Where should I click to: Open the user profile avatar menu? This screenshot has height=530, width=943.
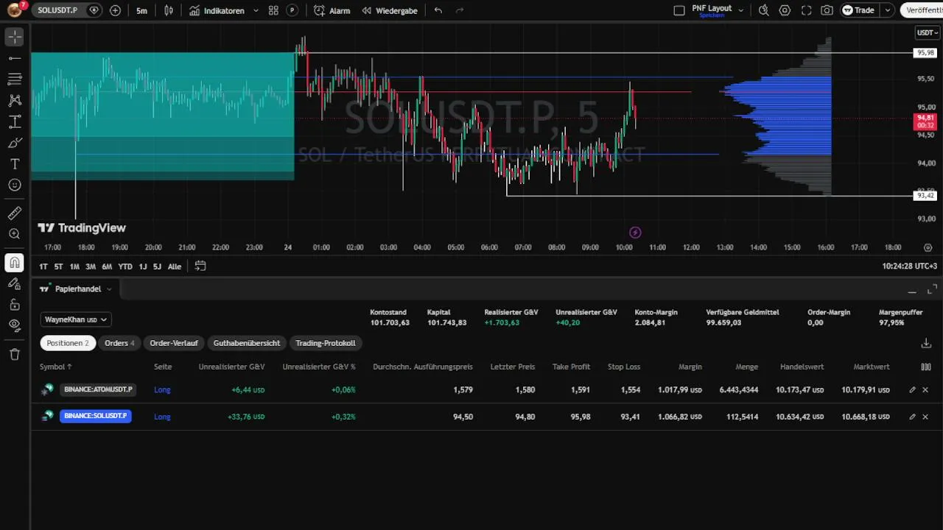[x=15, y=10]
